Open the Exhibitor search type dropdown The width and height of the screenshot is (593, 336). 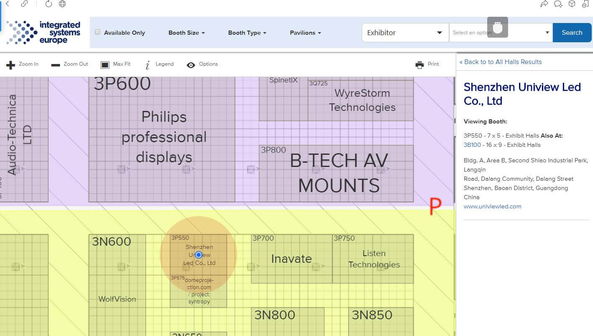click(405, 33)
